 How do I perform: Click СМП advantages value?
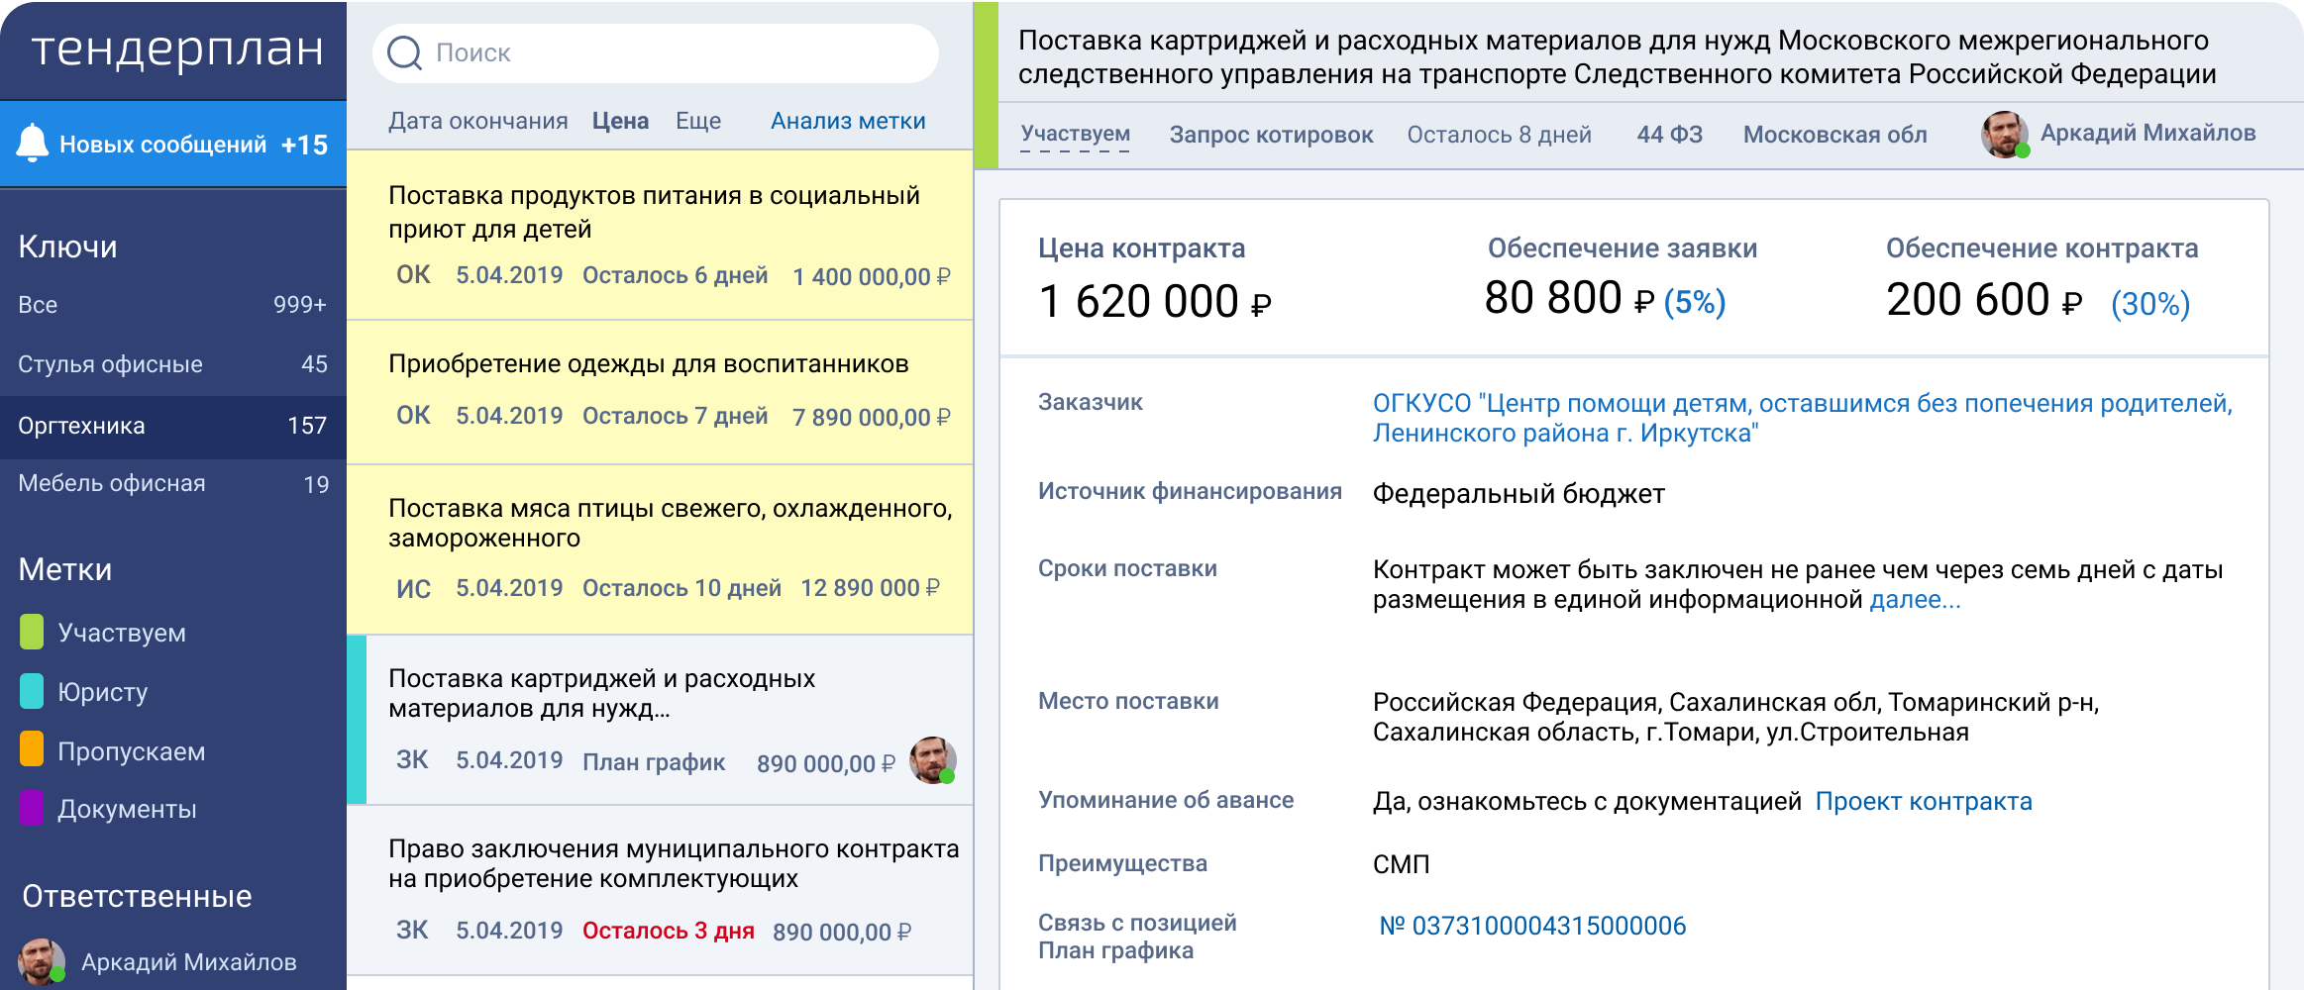(1402, 864)
